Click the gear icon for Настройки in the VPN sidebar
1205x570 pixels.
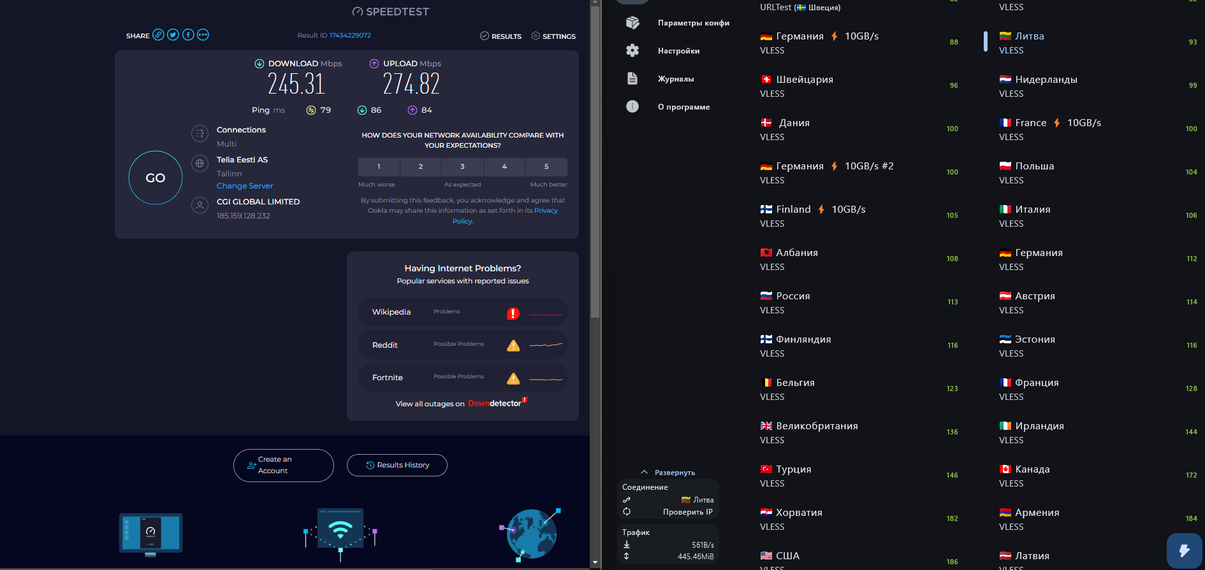coord(632,50)
